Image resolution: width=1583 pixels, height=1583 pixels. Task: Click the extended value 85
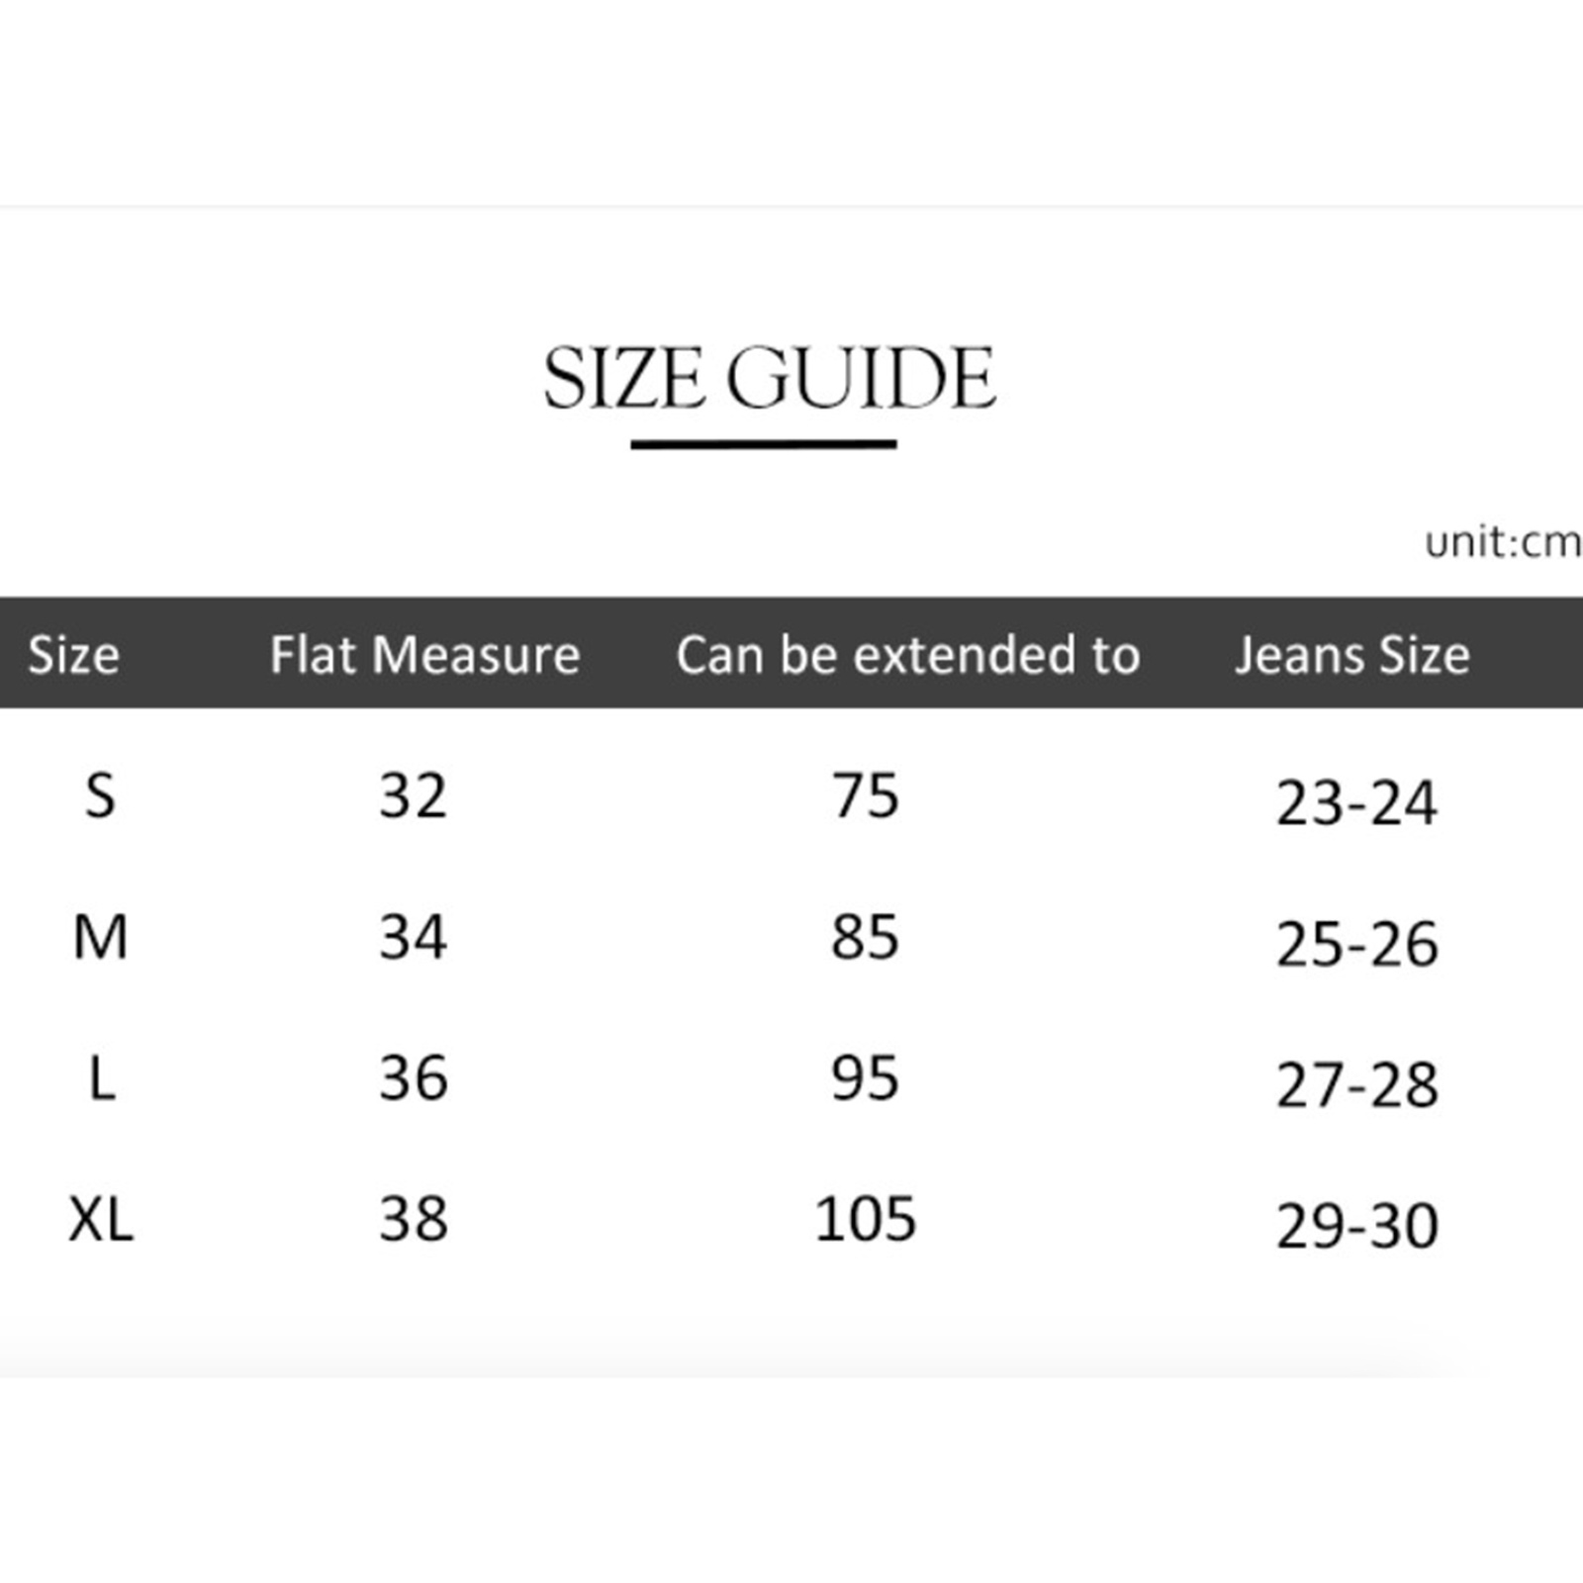tap(865, 937)
